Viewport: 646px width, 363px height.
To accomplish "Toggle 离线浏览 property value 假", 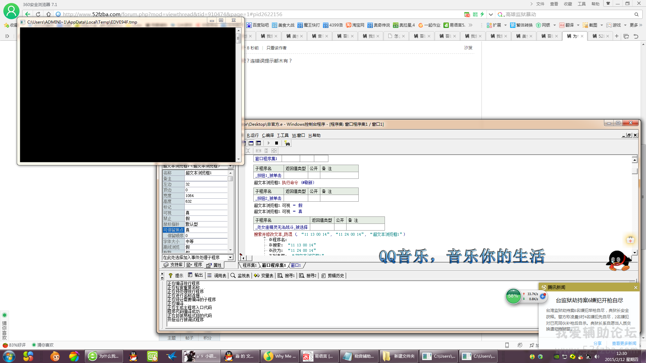I will (x=206, y=247).
